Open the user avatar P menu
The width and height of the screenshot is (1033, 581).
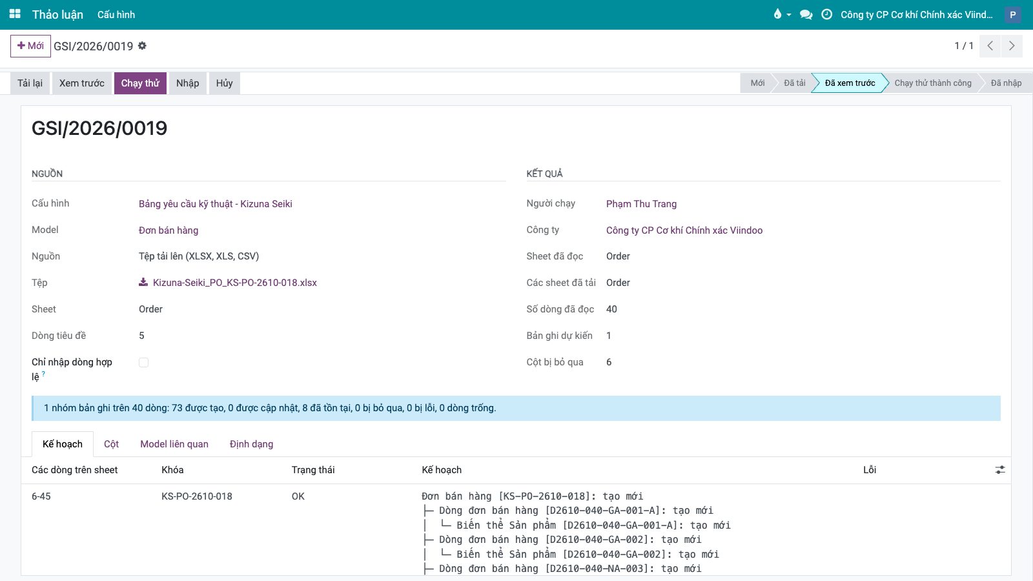click(x=1012, y=14)
